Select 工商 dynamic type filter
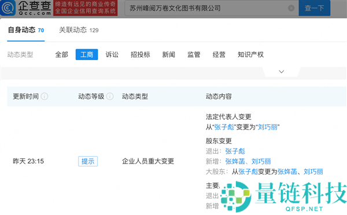Screen dimensions: 347x215 [87, 55]
